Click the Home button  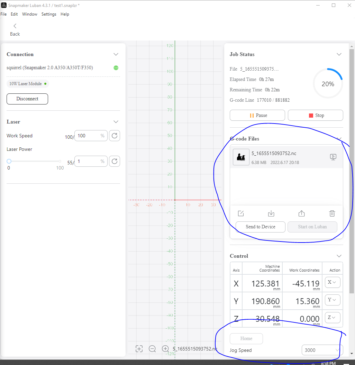tap(246, 338)
